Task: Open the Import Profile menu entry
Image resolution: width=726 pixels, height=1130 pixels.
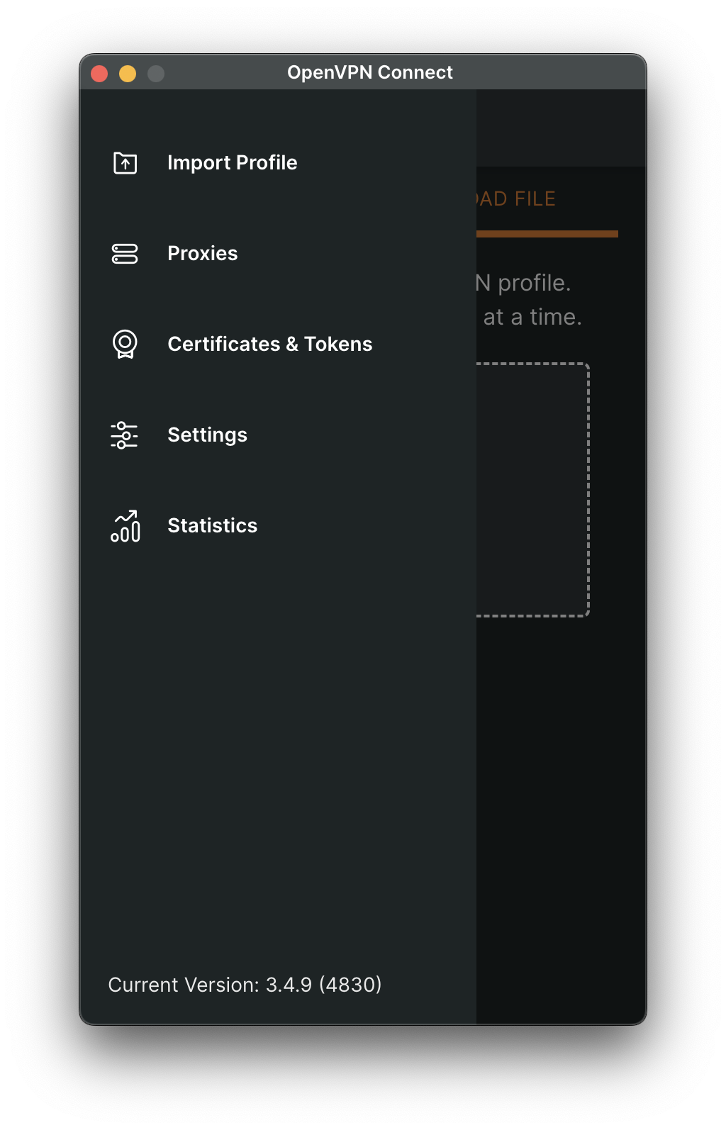Action: click(x=232, y=163)
